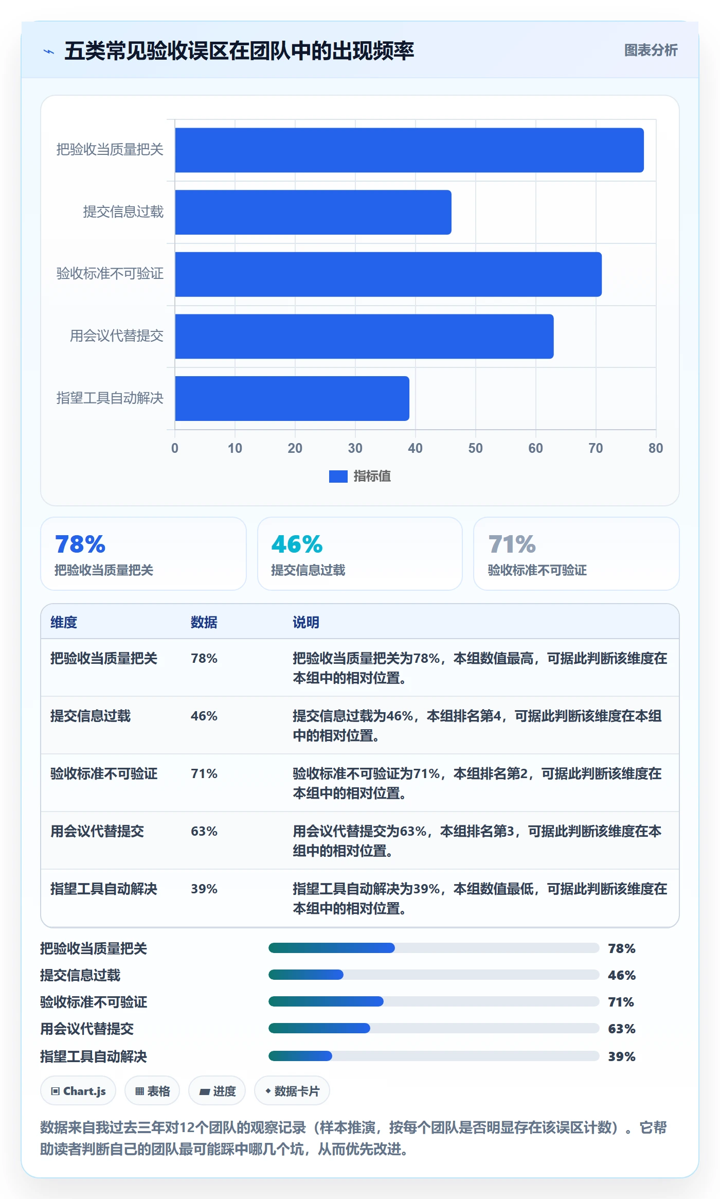Click the 指望工具自动解决 bar in the chart
Viewport: 720px width, 1199px height.
[x=292, y=398]
